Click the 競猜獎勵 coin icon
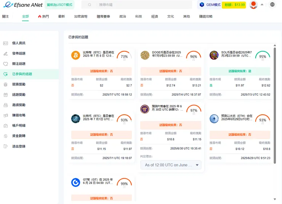This screenshot has width=282, height=204. click(x=6, y=84)
